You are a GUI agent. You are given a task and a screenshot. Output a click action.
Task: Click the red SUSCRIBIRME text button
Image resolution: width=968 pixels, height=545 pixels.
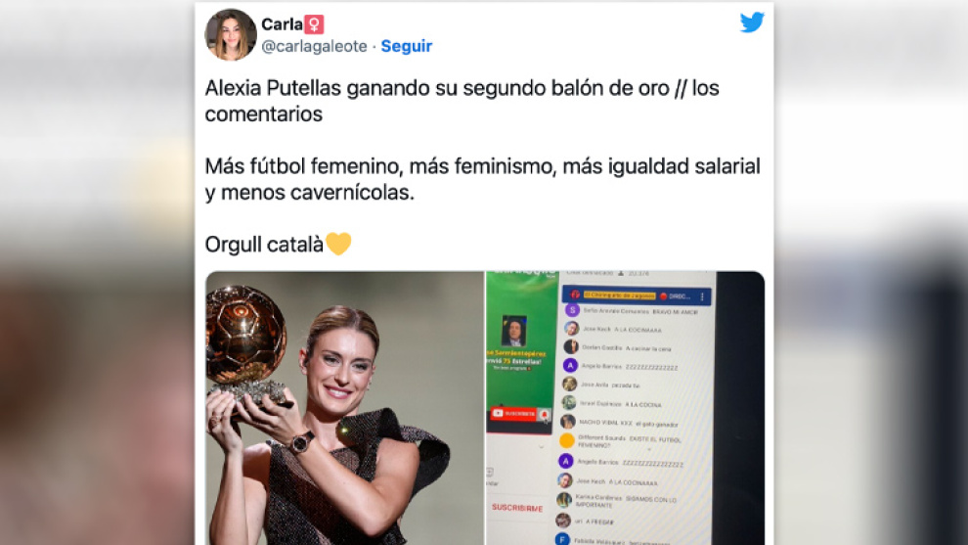point(517,508)
